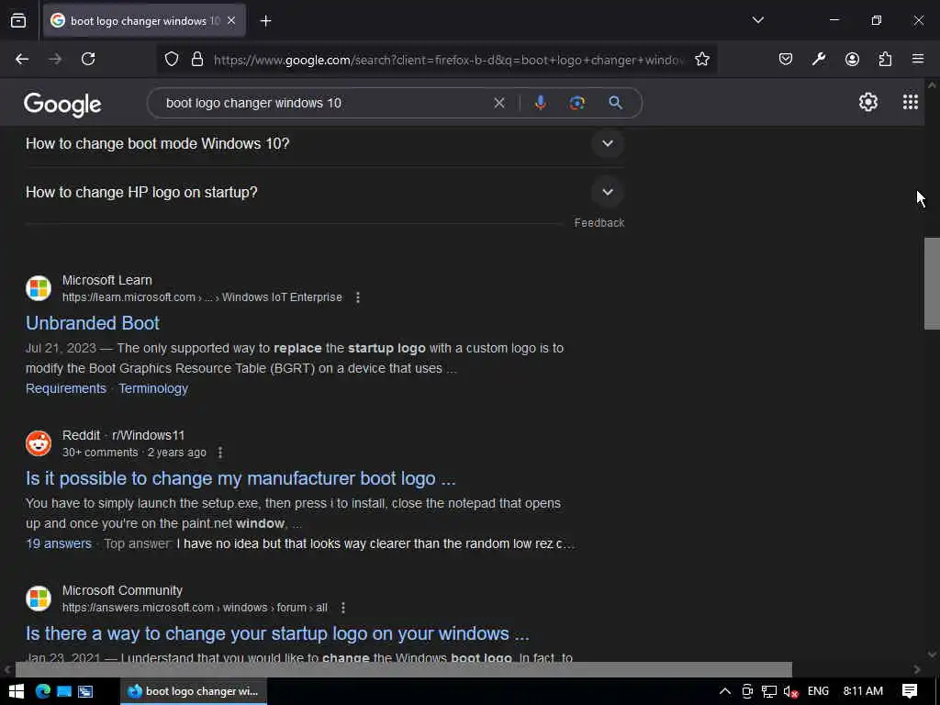Open the 'Unbranded Boot' result

coord(93,323)
